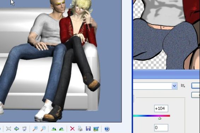Delete the image with the red X

point(72,129)
